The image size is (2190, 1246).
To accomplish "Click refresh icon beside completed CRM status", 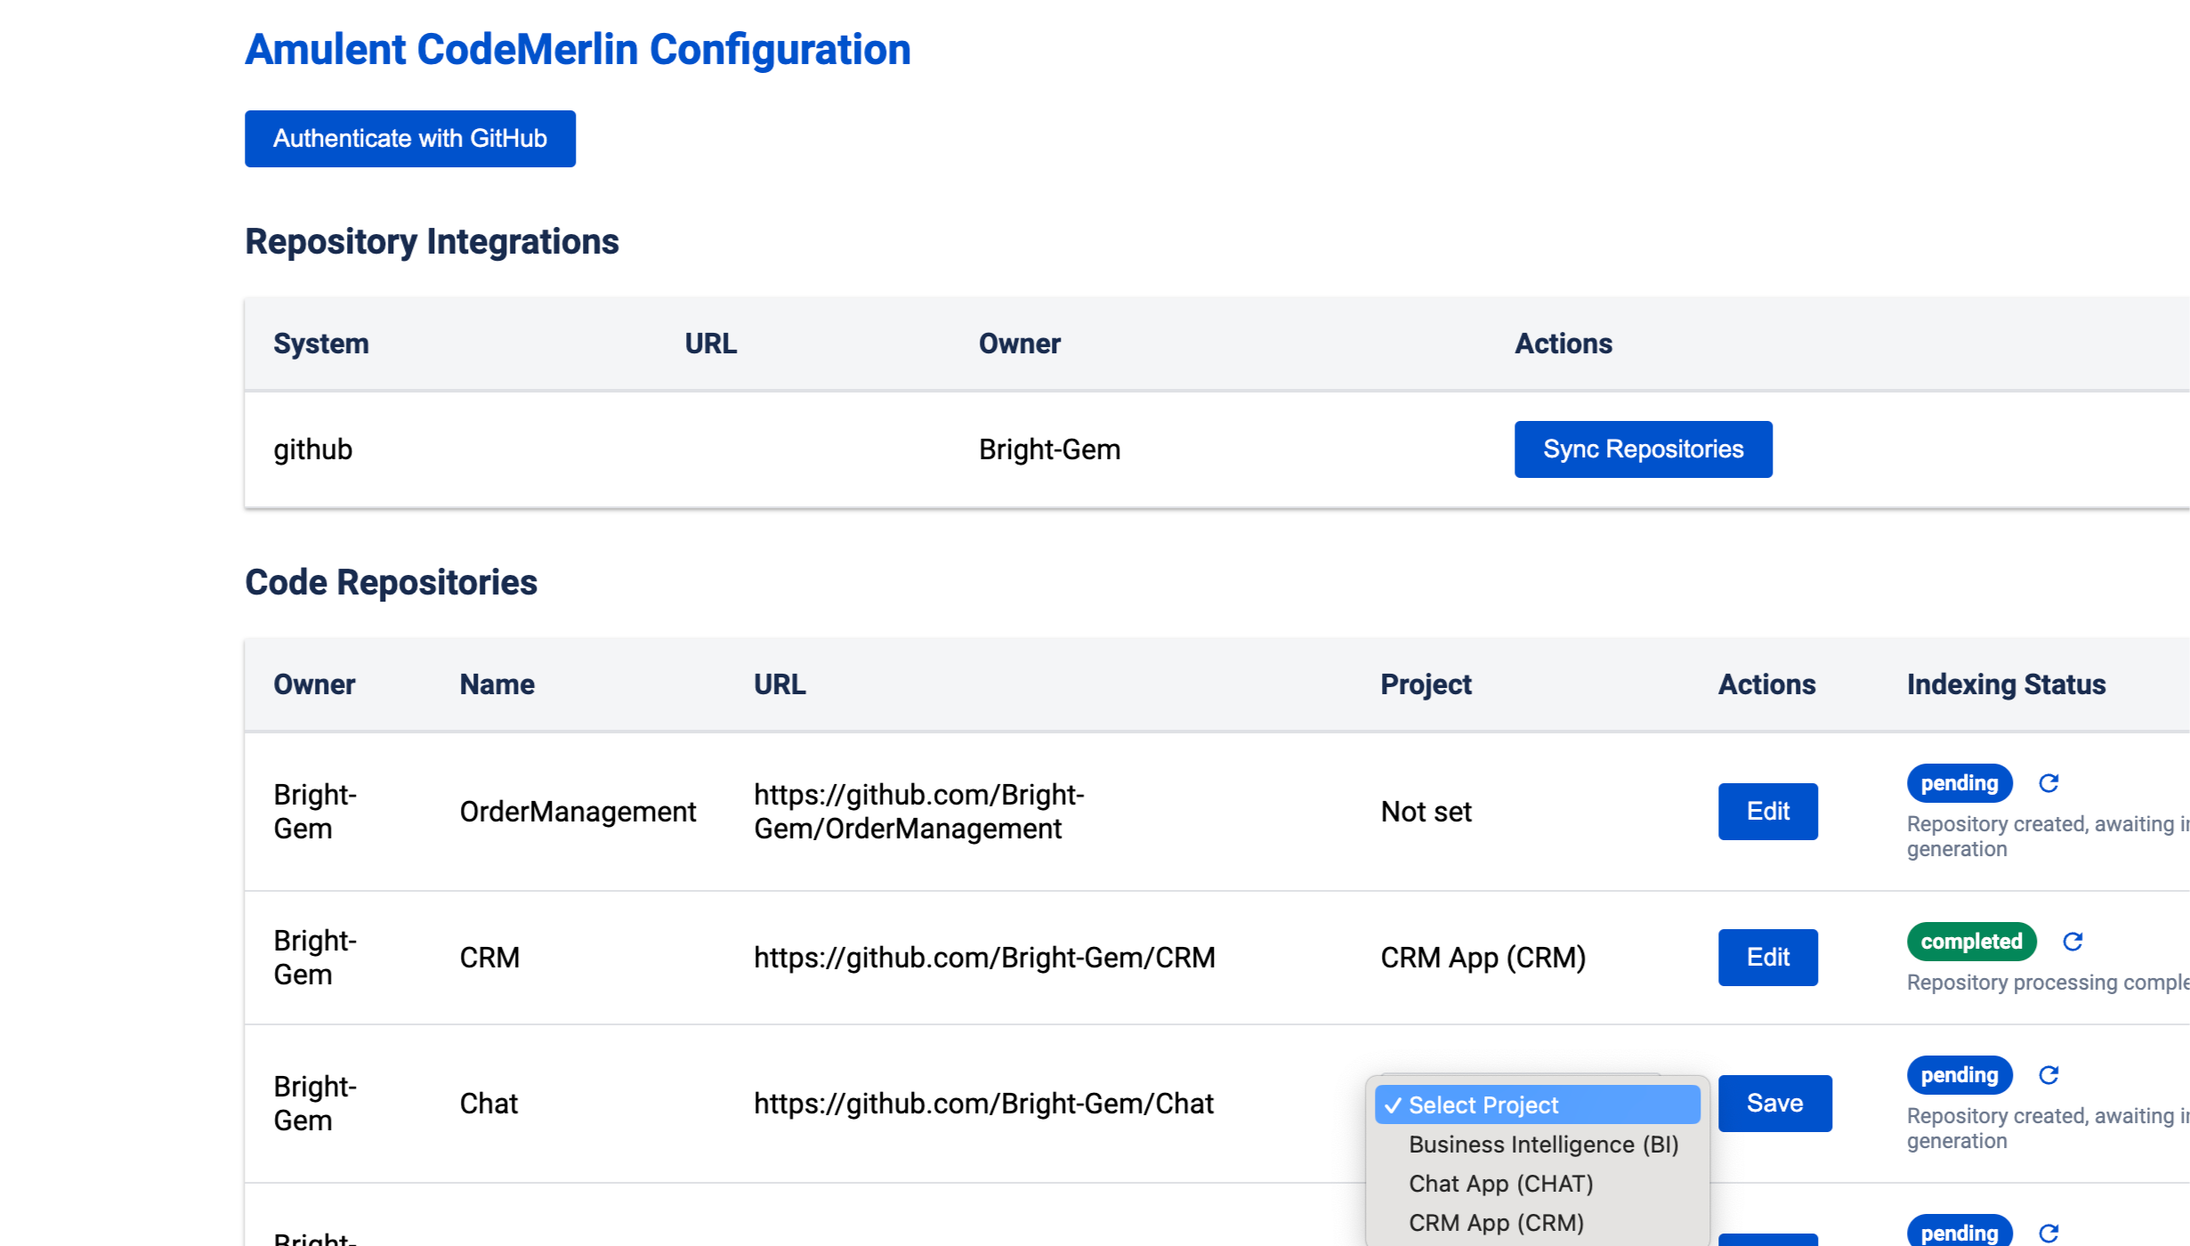I will [2073, 942].
